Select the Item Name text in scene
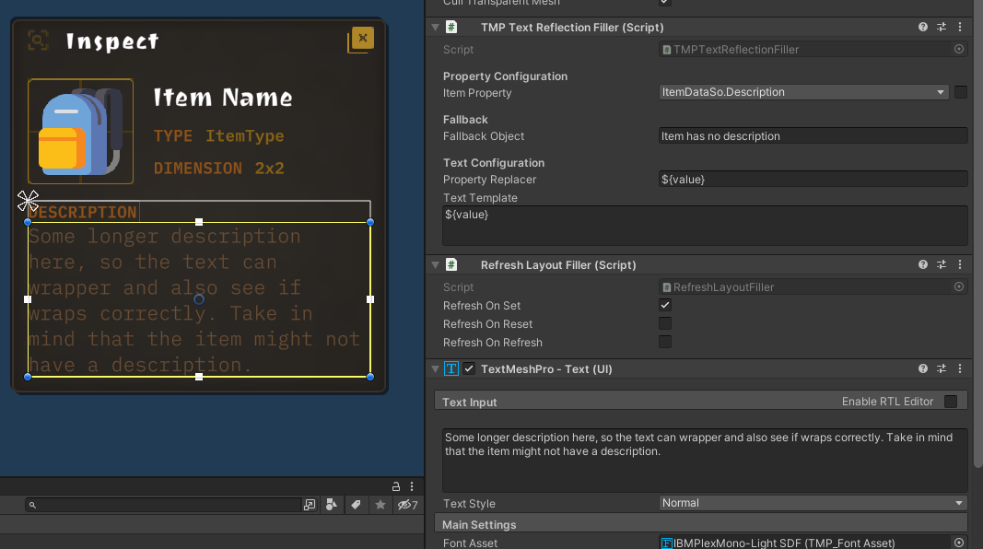The height and width of the screenshot is (549, 983). coord(223,97)
